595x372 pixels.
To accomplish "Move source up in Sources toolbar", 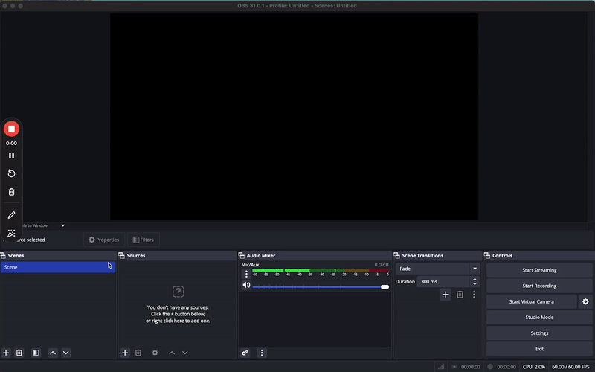I will click(x=172, y=353).
